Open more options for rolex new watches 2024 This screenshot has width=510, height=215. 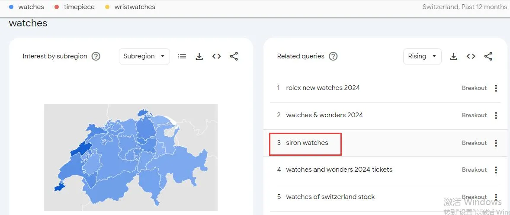click(496, 88)
